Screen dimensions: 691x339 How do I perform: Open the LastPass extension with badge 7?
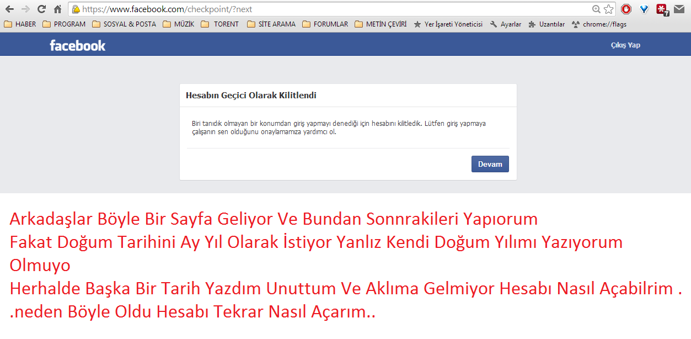tap(662, 9)
